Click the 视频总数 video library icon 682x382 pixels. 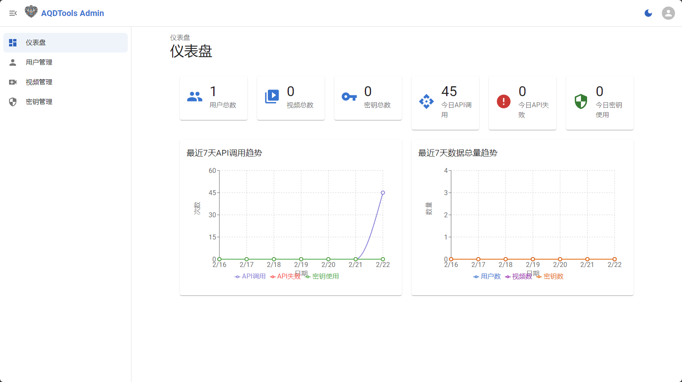point(272,97)
